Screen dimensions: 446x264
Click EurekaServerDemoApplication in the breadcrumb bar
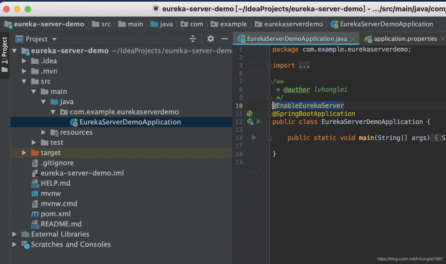[382, 24]
